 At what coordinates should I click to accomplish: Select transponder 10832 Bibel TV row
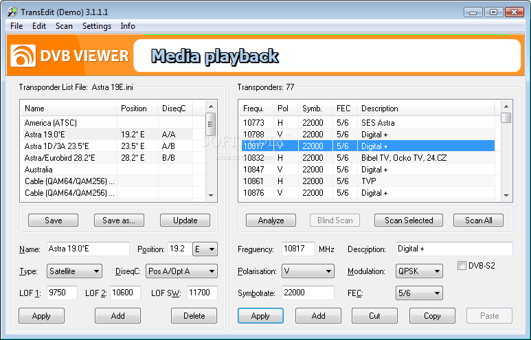click(370, 158)
